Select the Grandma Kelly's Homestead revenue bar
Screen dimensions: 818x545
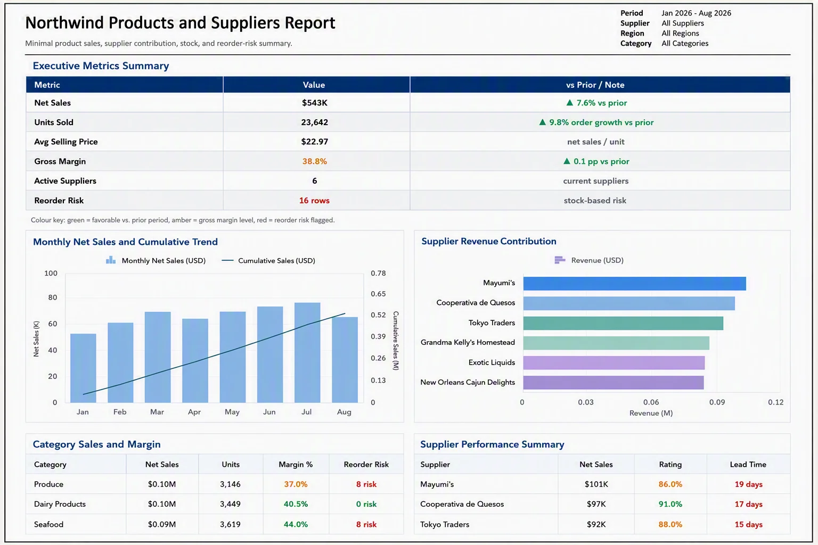(x=616, y=343)
